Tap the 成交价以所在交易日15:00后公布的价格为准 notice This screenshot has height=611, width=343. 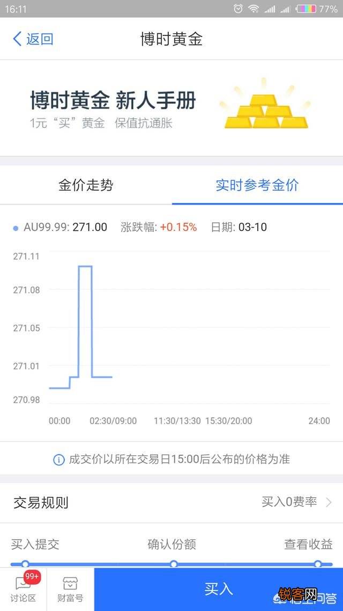(180, 460)
